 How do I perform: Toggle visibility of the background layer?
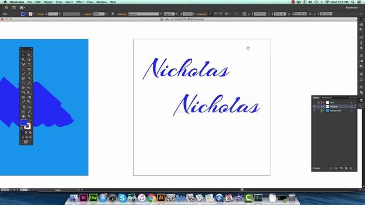(x=314, y=110)
